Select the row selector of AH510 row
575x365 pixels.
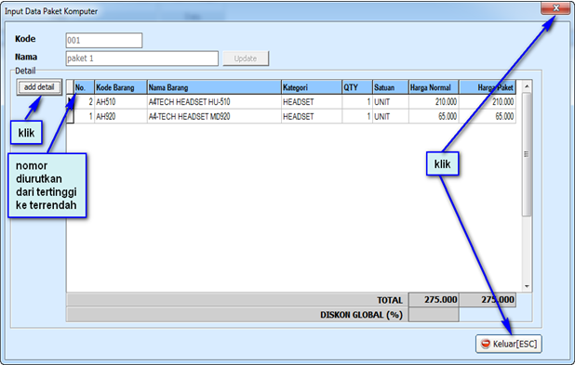coord(70,102)
